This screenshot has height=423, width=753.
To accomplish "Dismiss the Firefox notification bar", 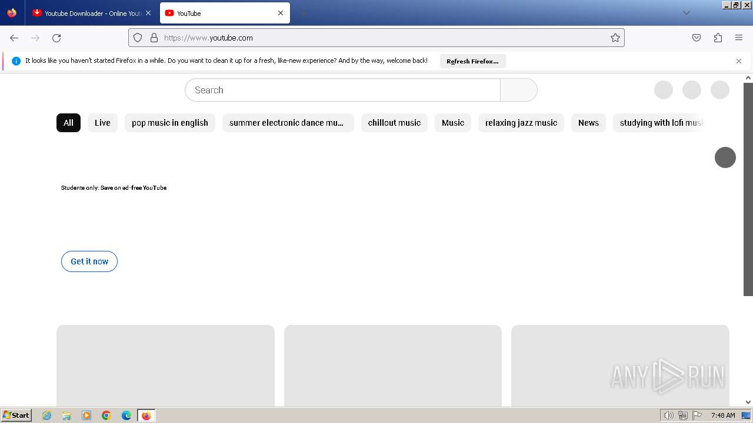I will (x=739, y=61).
